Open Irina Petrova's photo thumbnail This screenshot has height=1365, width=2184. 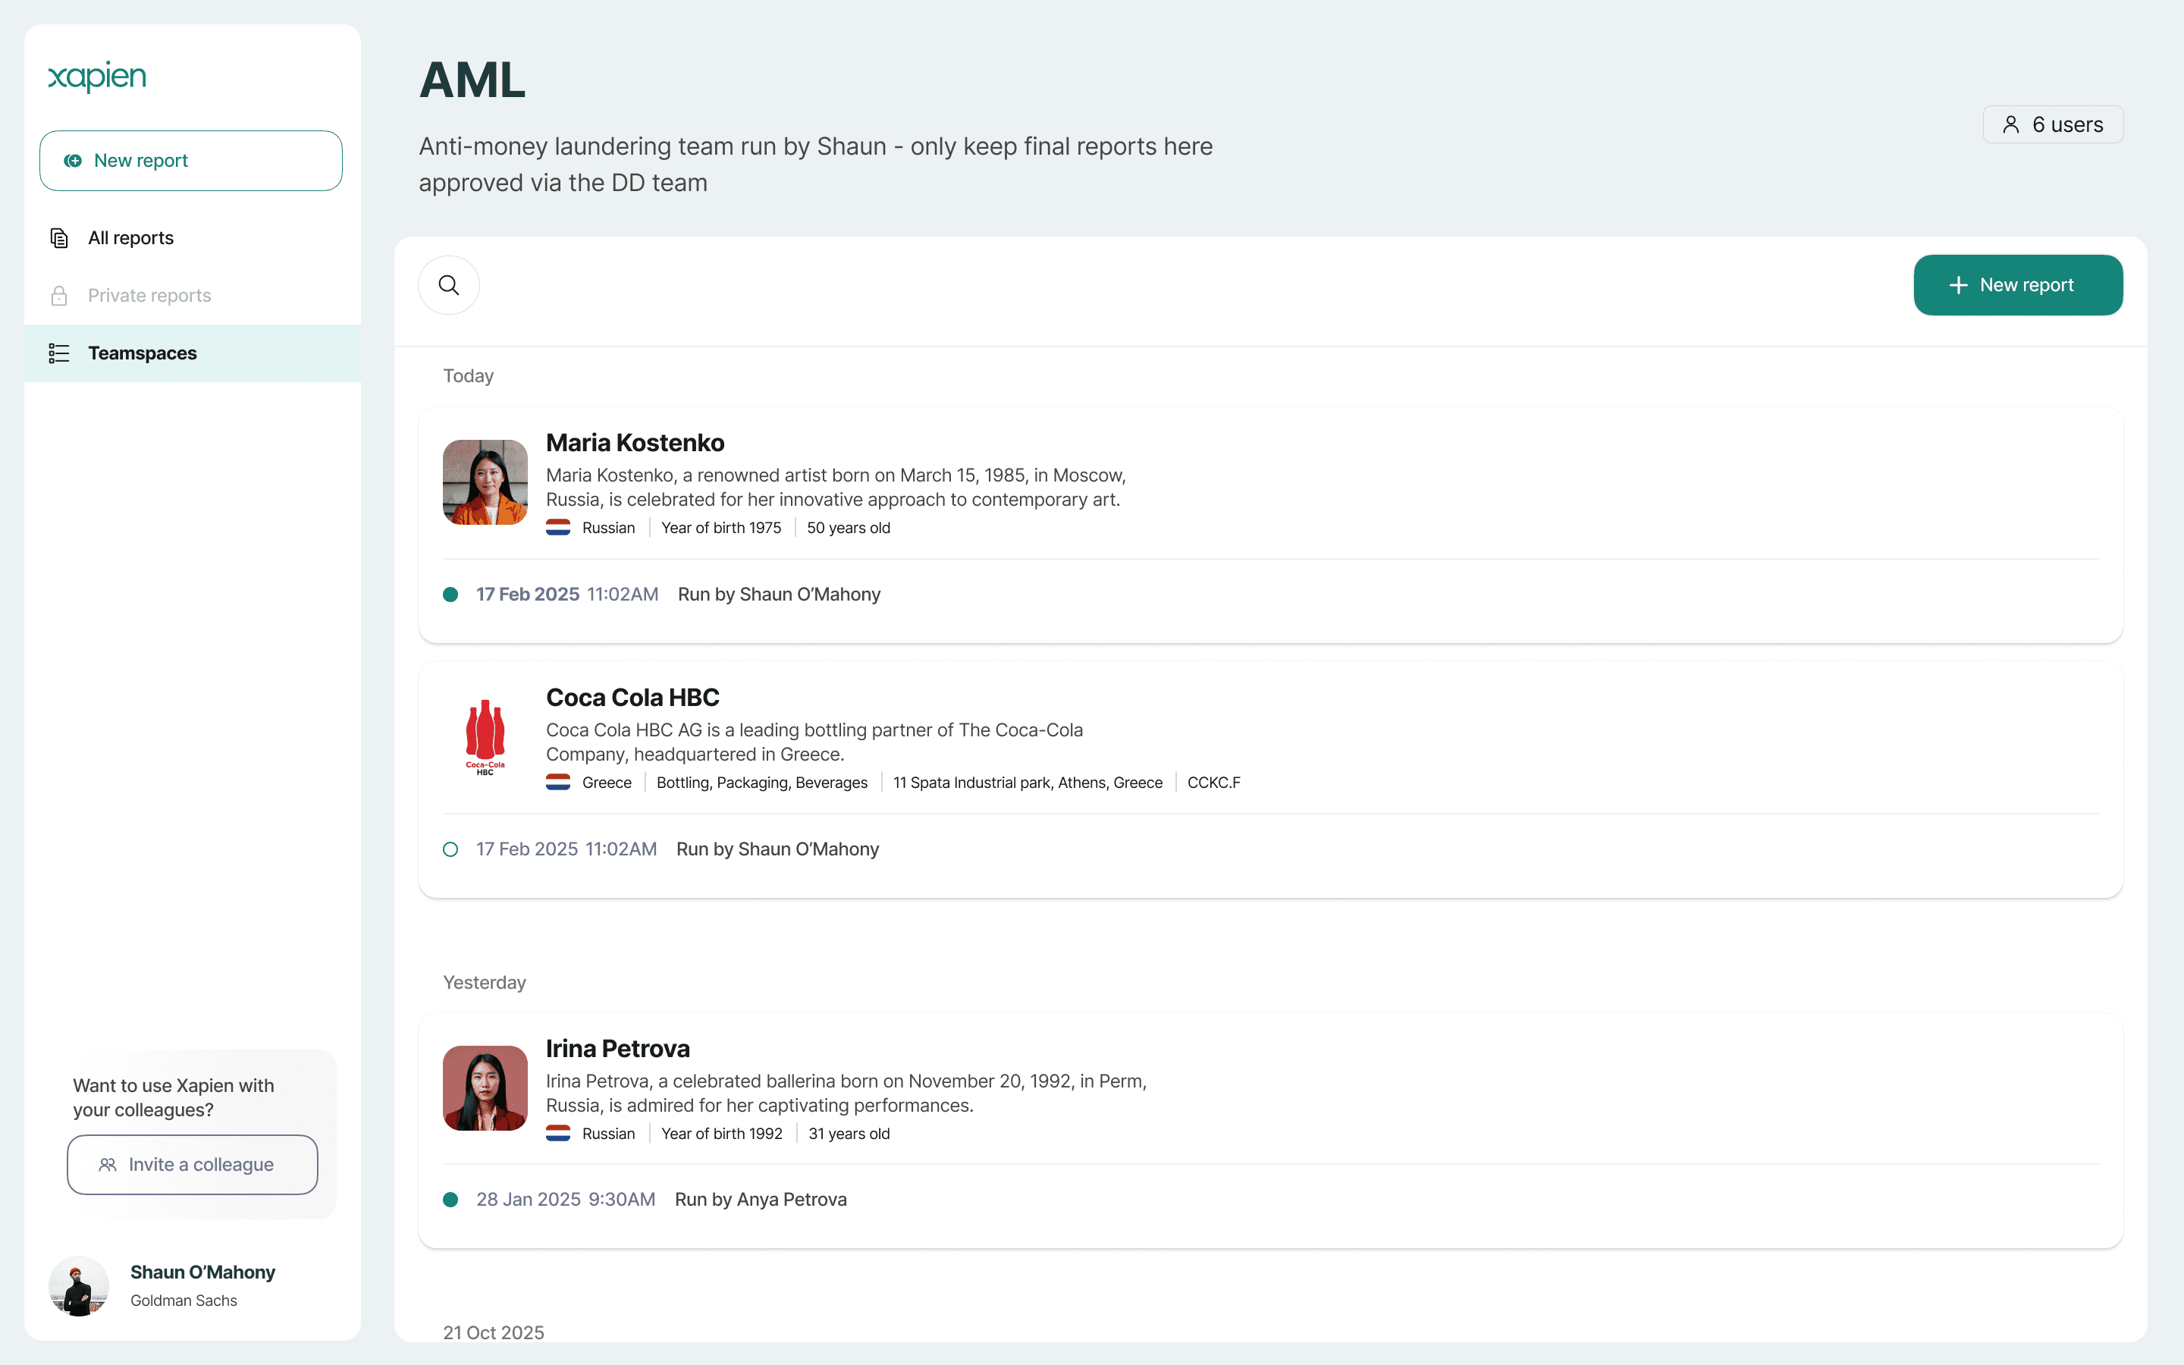tap(485, 1088)
